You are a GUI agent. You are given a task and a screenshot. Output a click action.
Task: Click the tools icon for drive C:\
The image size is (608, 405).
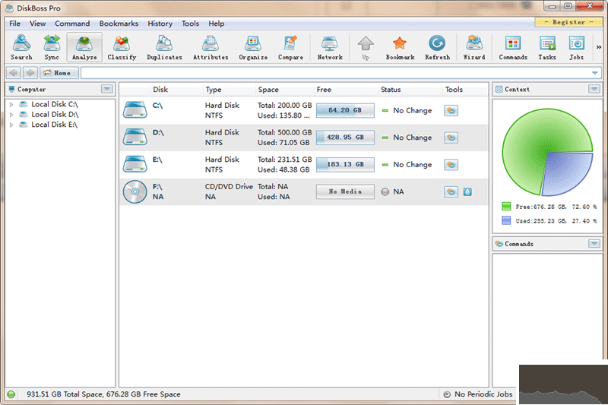(x=451, y=110)
